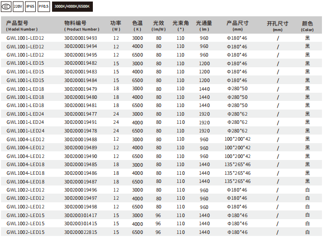
Task: Click GWL1001-LED12 model in row 300200019493
Action: pos(25,38)
